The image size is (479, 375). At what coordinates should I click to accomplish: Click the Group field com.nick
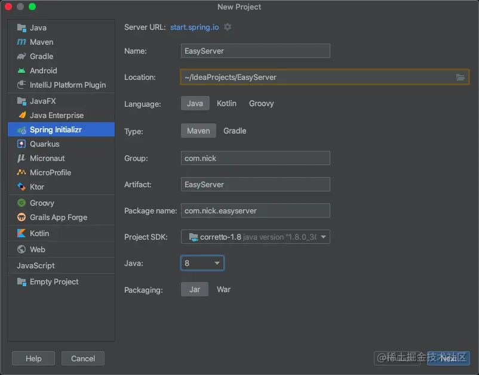pos(256,158)
